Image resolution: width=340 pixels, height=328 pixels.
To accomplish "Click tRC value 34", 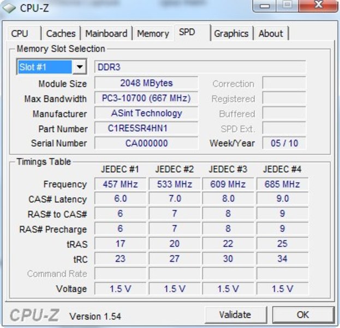I will pos(282,259).
